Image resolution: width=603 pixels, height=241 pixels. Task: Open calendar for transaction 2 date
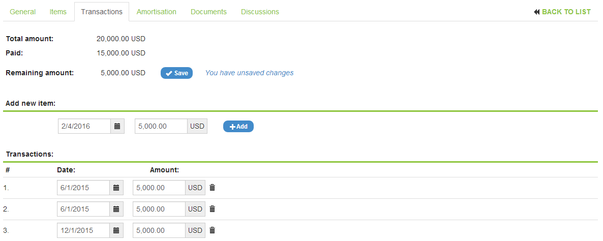[x=116, y=209]
